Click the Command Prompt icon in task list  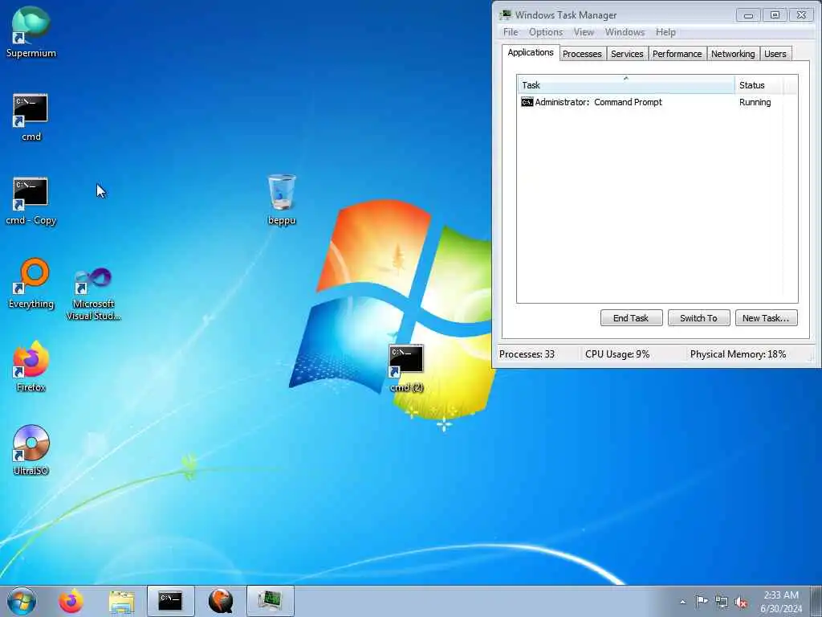pyautogui.click(x=527, y=102)
